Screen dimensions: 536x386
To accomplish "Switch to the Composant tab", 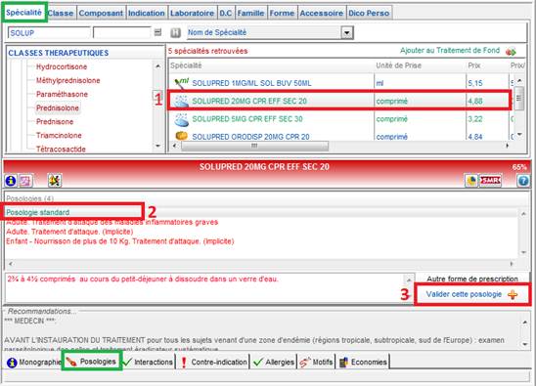I will (x=101, y=13).
